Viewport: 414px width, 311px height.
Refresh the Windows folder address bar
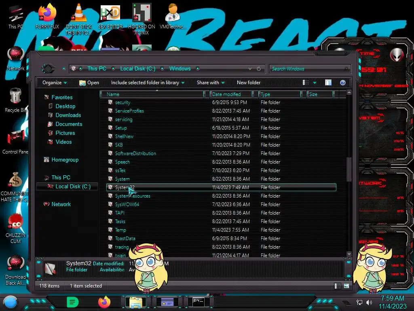pos(259,69)
